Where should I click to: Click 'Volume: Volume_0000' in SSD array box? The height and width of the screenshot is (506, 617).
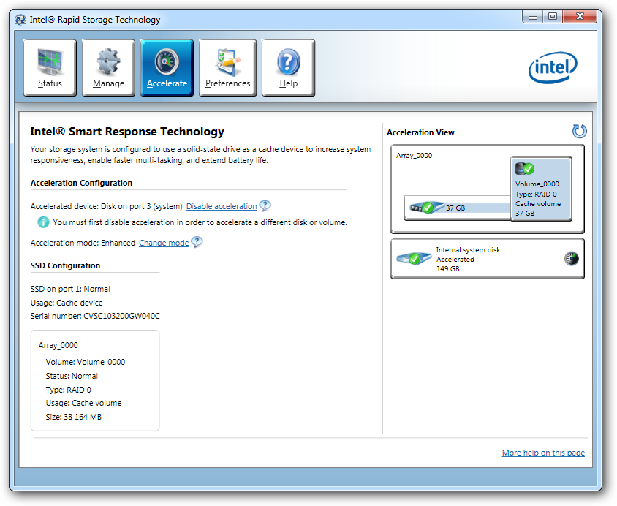pos(86,362)
